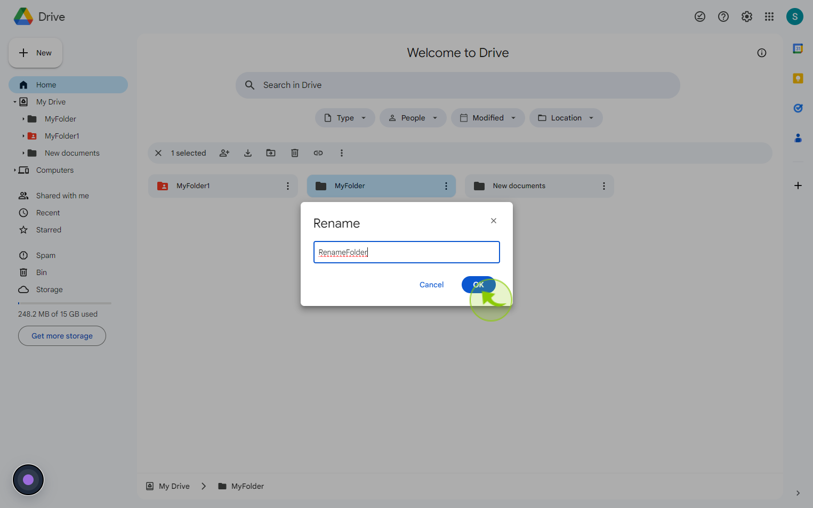
Task: Open Google Calendar side panel icon
Action: 798,49
